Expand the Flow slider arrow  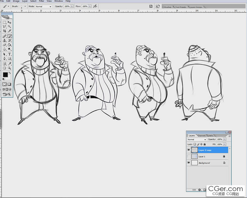(90, 6)
